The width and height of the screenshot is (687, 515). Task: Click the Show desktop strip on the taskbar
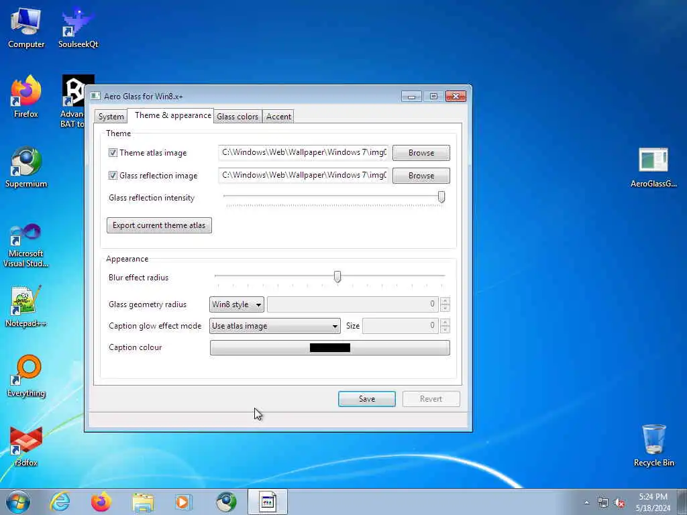coord(682,502)
